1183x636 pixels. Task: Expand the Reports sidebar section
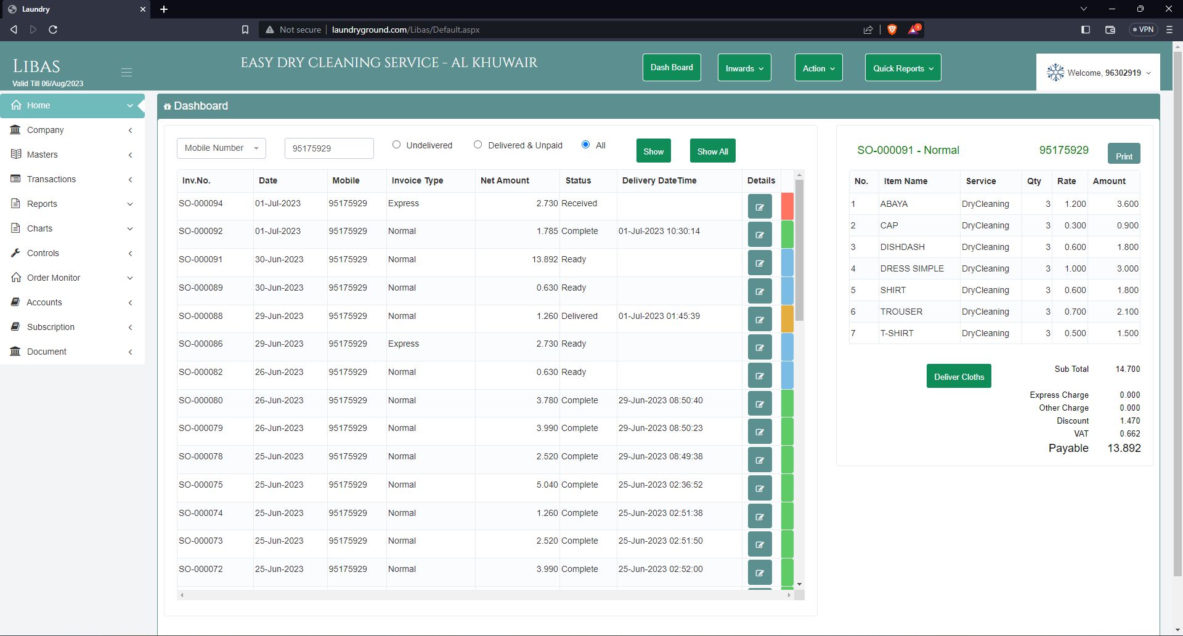click(x=72, y=204)
